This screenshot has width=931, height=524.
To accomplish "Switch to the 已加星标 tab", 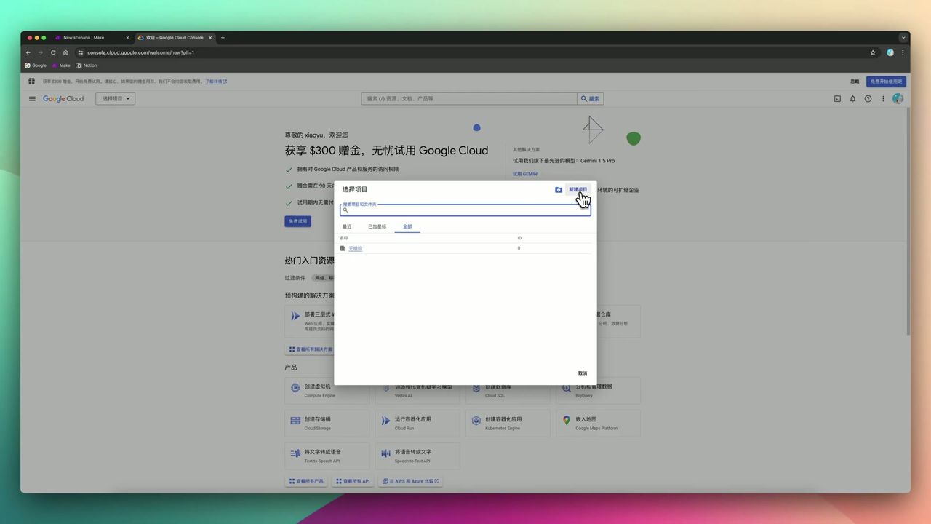I will [377, 226].
